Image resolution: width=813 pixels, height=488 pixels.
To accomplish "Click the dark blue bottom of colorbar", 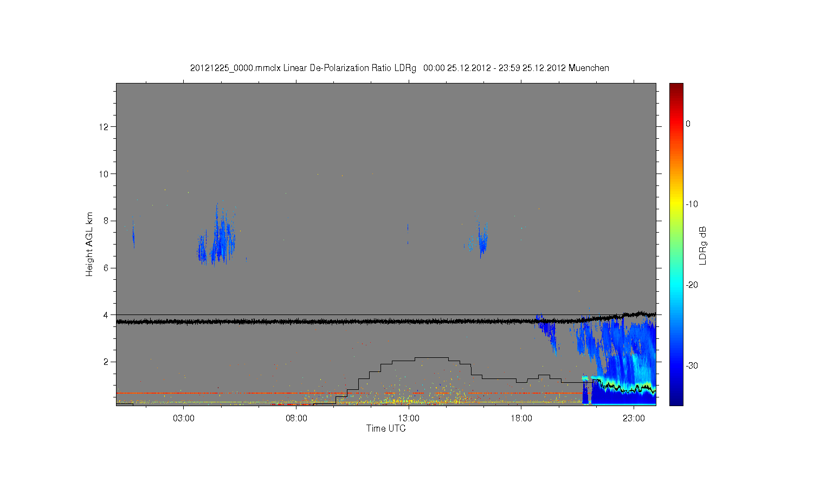I will point(676,400).
